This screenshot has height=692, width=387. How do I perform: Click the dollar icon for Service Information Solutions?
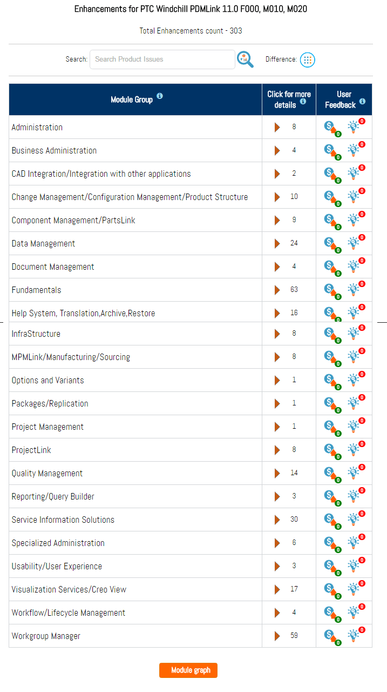point(330,519)
